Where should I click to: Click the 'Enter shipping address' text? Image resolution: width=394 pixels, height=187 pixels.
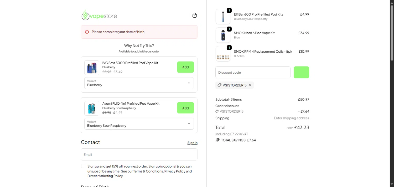pos(292,118)
